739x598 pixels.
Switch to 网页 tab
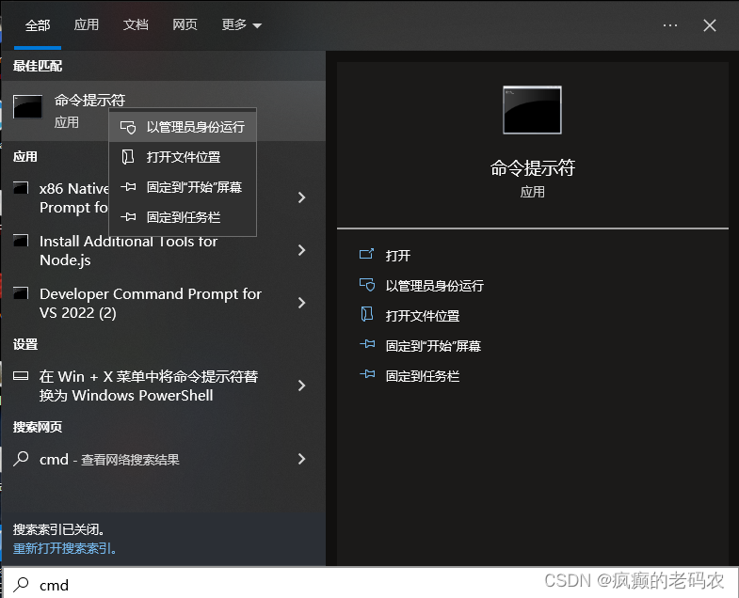pyautogui.click(x=185, y=25)
